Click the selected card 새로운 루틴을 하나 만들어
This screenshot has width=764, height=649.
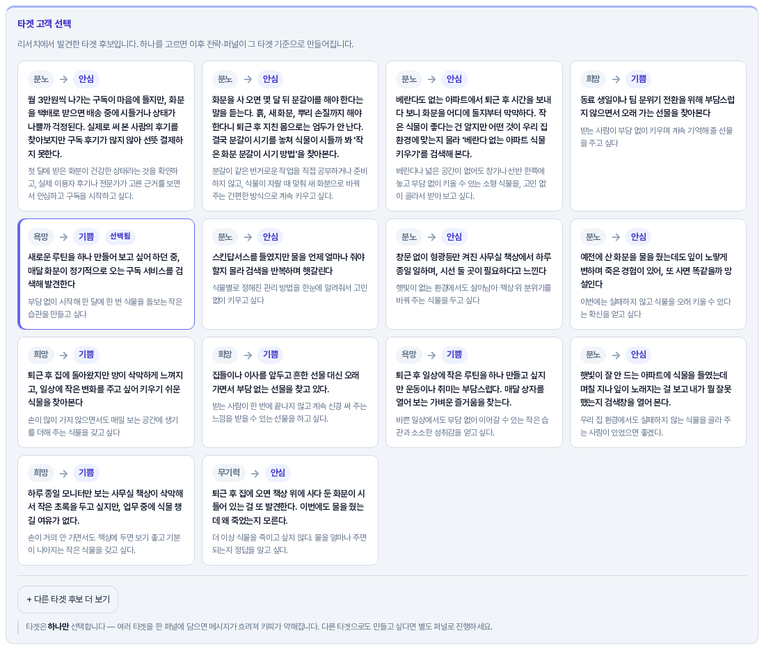106,274
